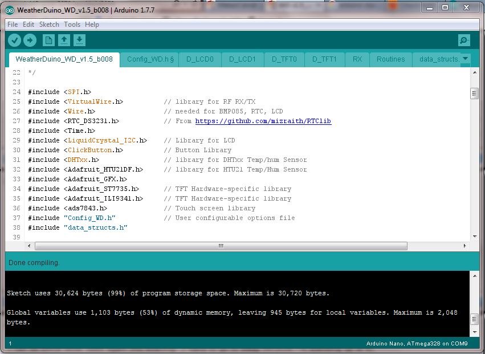
Task: Open the github.com/mizraith/RTClib link
Action: pos(263,121)
